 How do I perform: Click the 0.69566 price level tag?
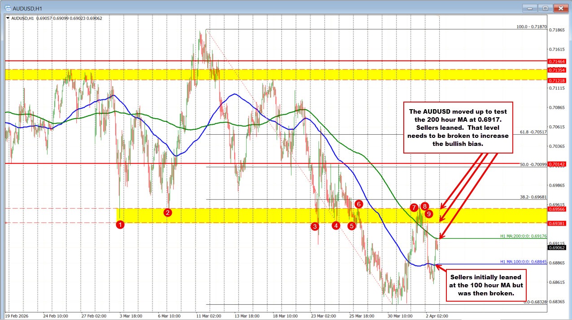click(558, 209)
